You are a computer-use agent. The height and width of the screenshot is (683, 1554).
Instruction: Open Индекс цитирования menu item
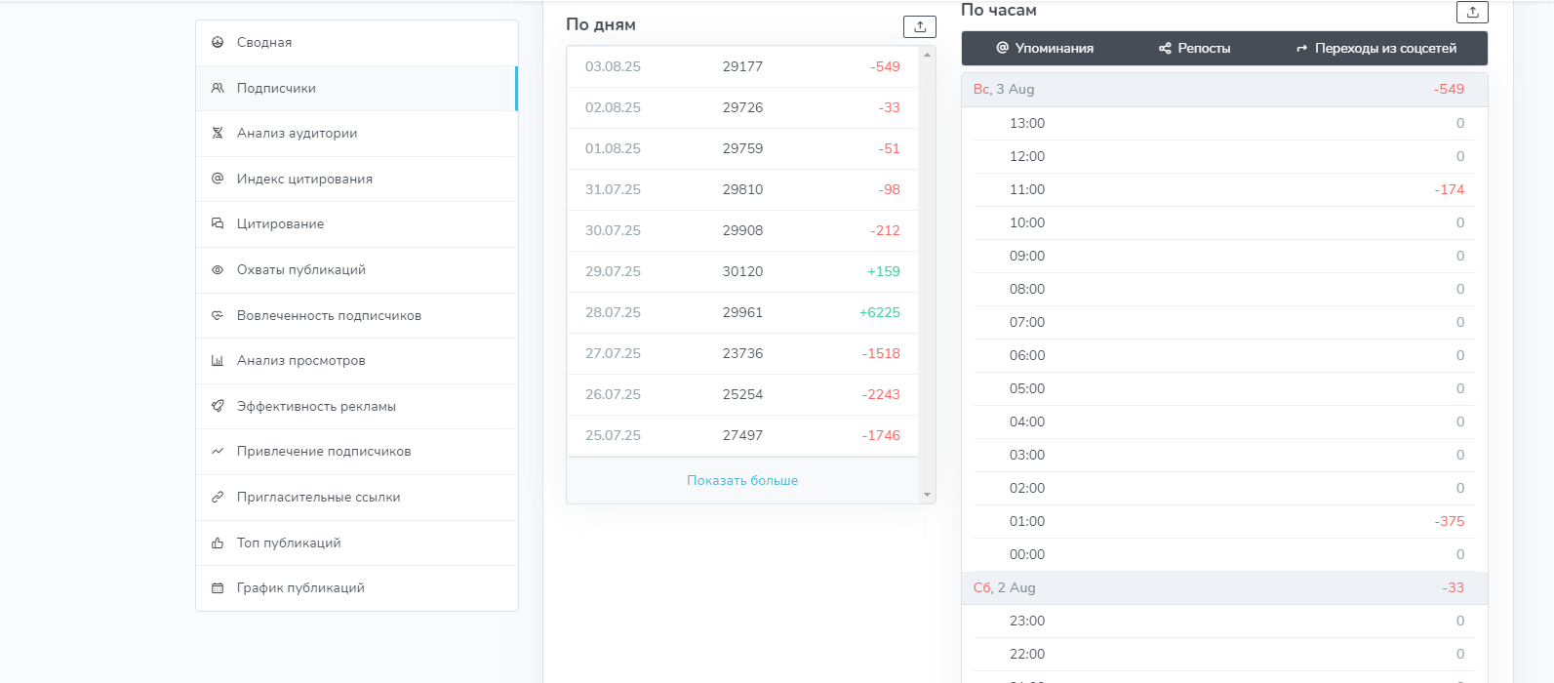[356, 179]
